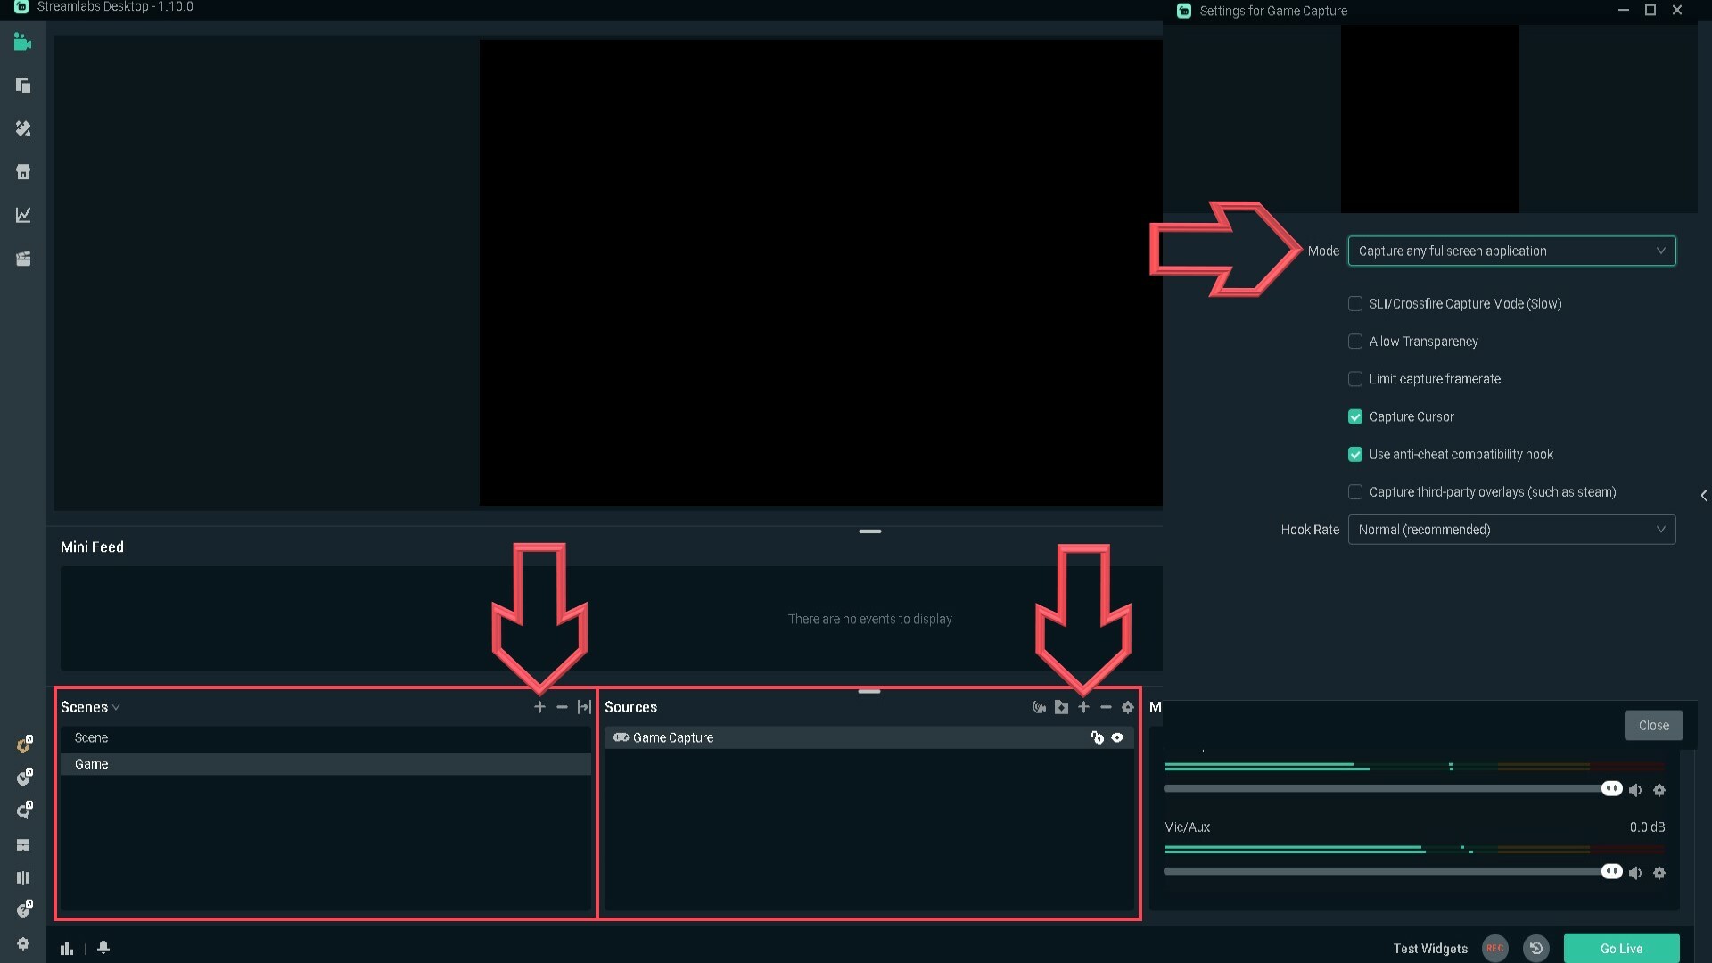Enable SLI/Crossfire Capture Mode checkbox
The image size is (1712, 963).
[x=1355, y=304]
